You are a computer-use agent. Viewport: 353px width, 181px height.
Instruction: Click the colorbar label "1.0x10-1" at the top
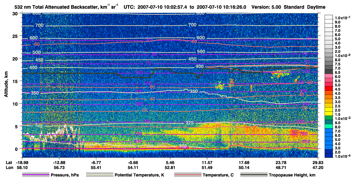click(343, 18)
